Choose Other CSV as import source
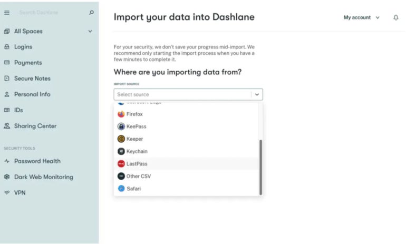 (x=138, y=176)
